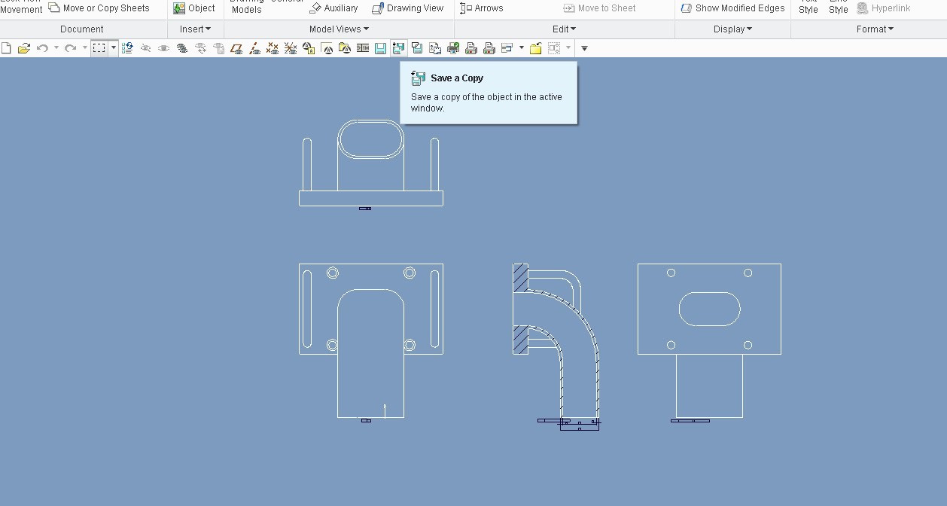Click the checklist puzzle-piece icon
Viewport: 947px width, 506px height.
(x=435, y=48)
